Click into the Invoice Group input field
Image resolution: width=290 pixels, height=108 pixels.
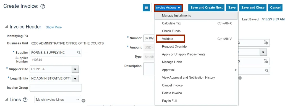(56, 88)
